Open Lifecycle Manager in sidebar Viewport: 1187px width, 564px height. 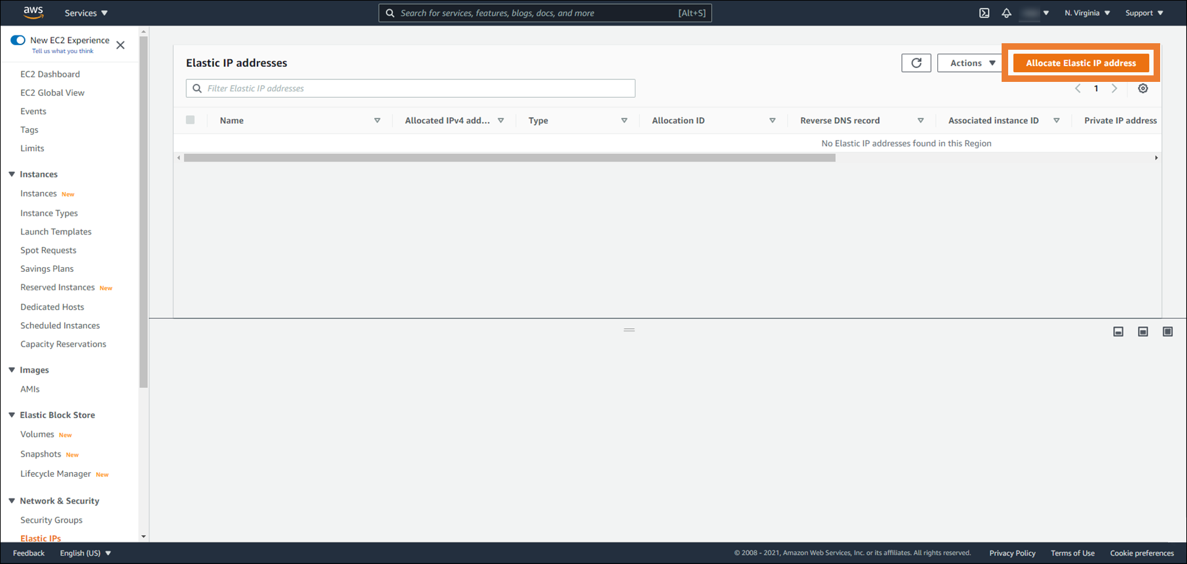[56, 474]
